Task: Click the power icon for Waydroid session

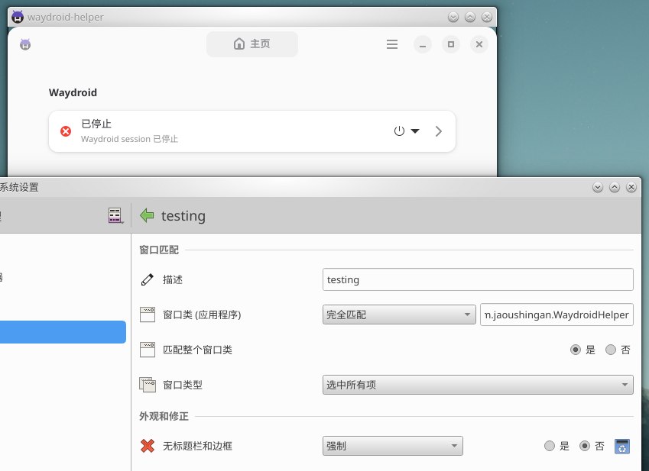Action: [399, 131]
